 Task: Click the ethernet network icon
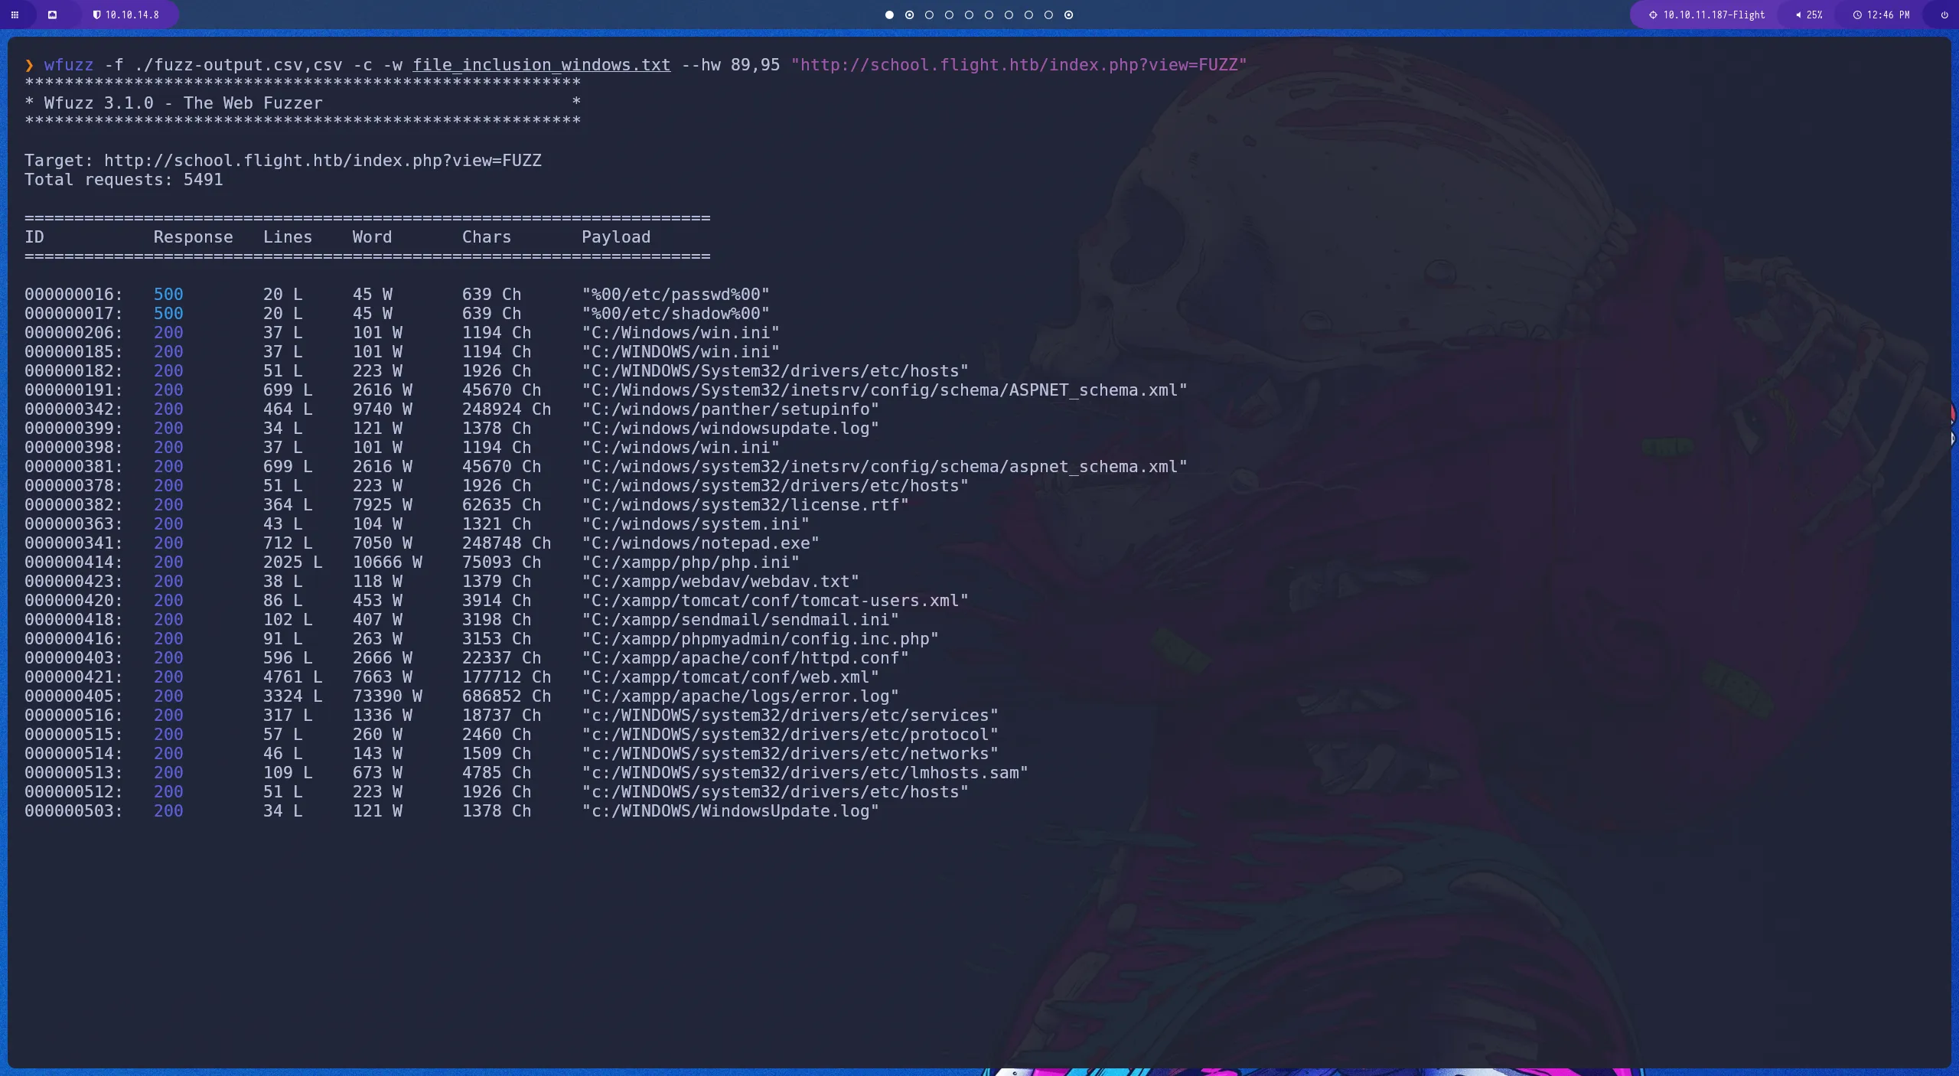coord(52,15)
